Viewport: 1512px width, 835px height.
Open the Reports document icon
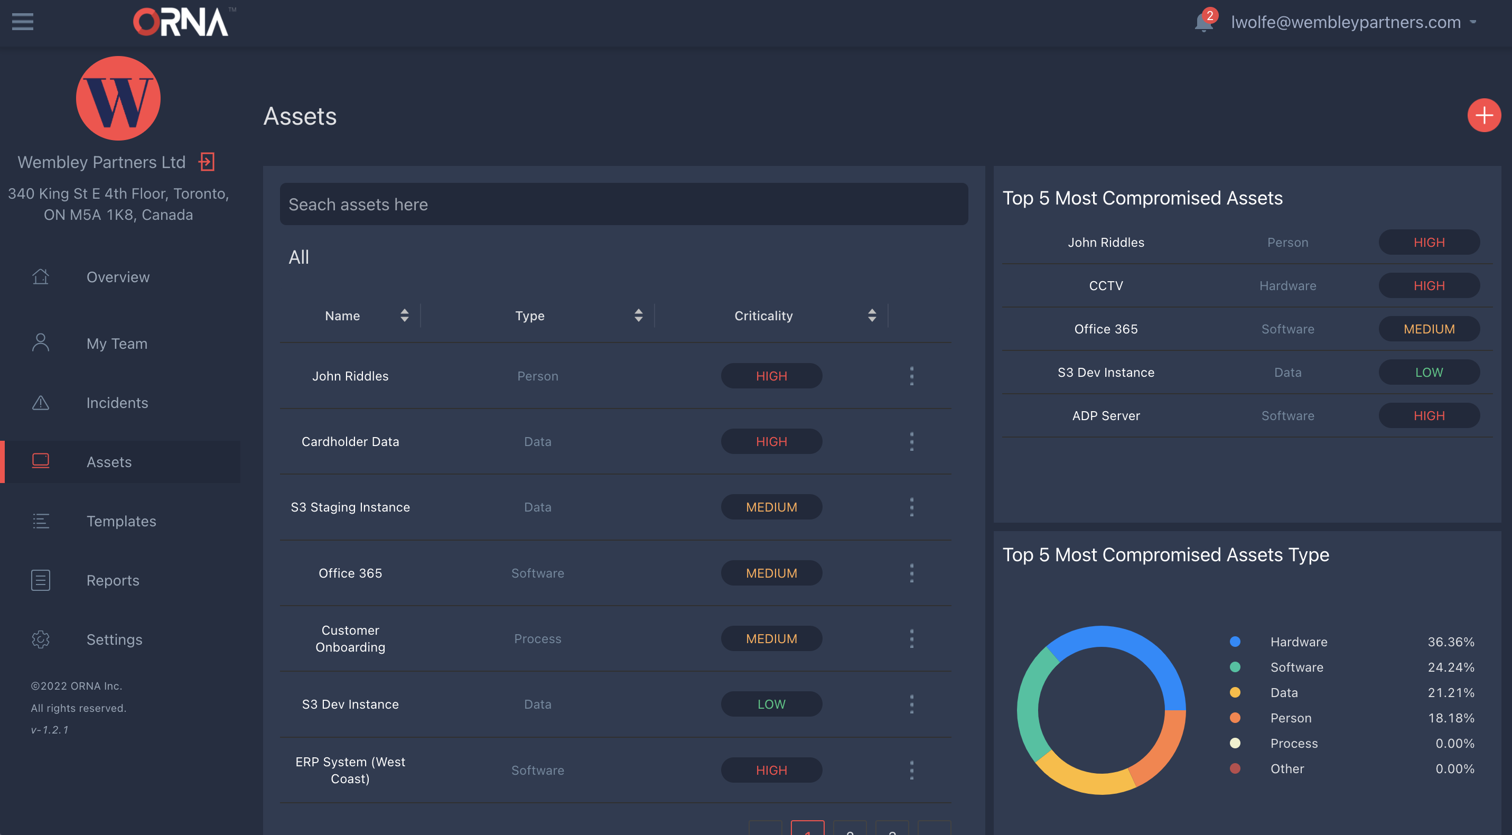[41, 580]
